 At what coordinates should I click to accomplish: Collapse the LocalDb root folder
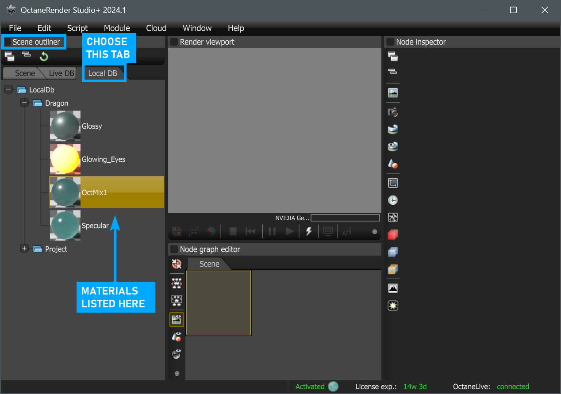click(x=8, y=90)
